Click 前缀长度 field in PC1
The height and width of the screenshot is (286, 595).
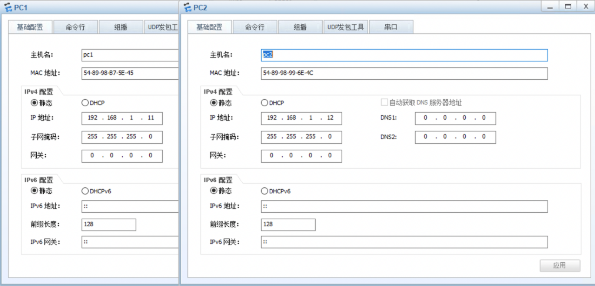coord(109,224)
